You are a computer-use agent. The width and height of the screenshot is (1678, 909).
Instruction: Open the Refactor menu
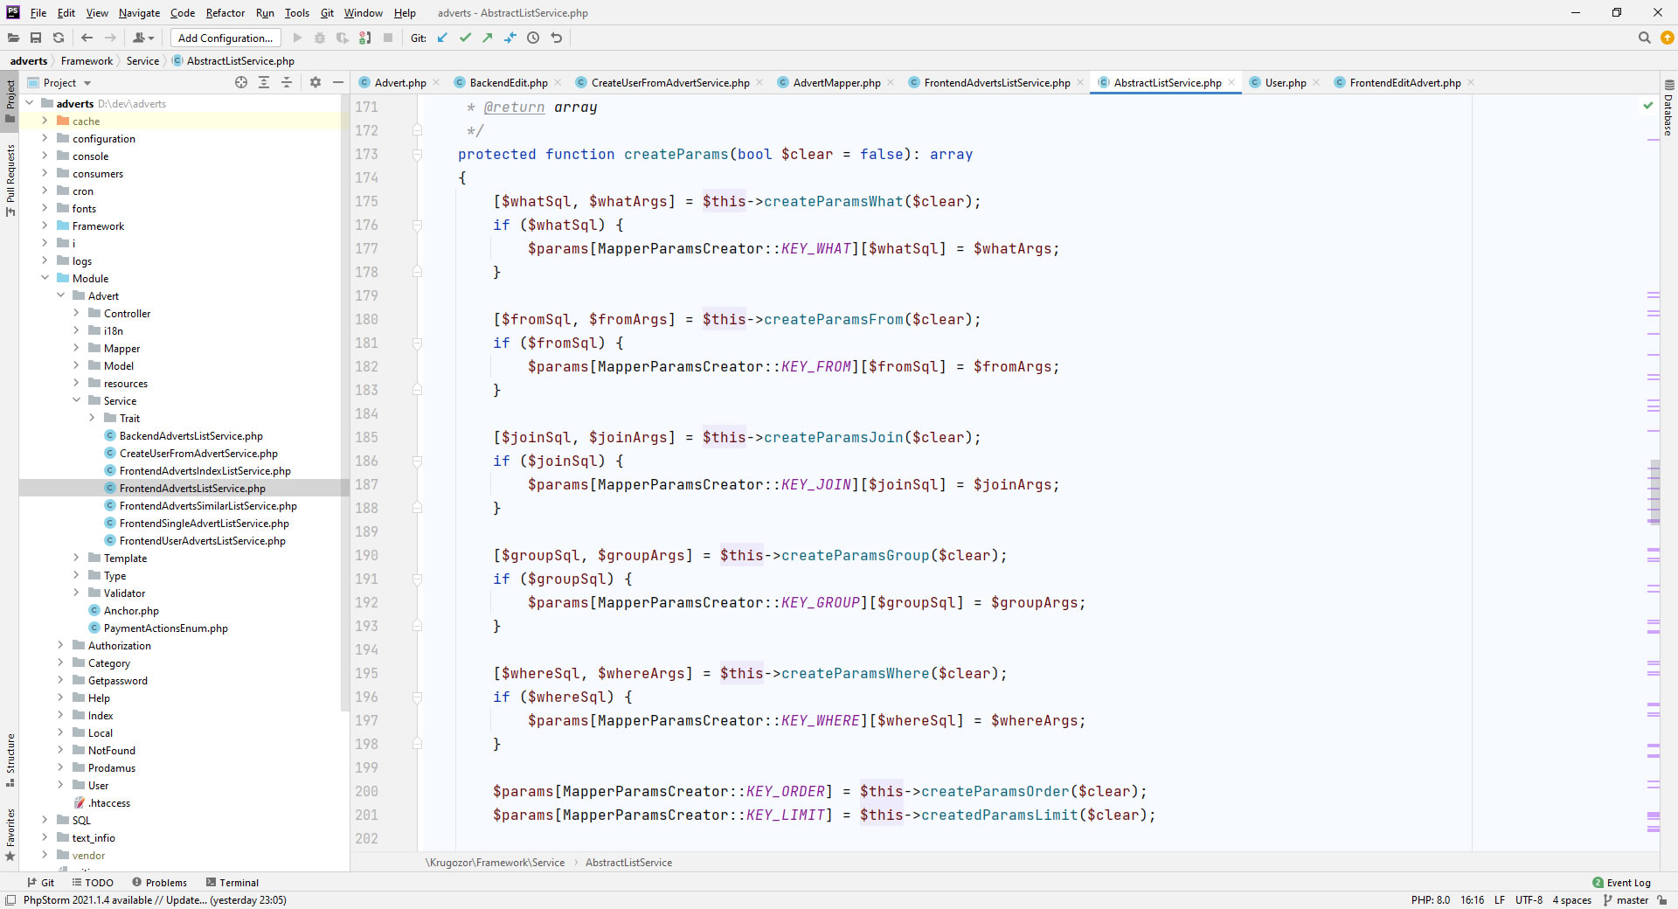tap(225, 13)
